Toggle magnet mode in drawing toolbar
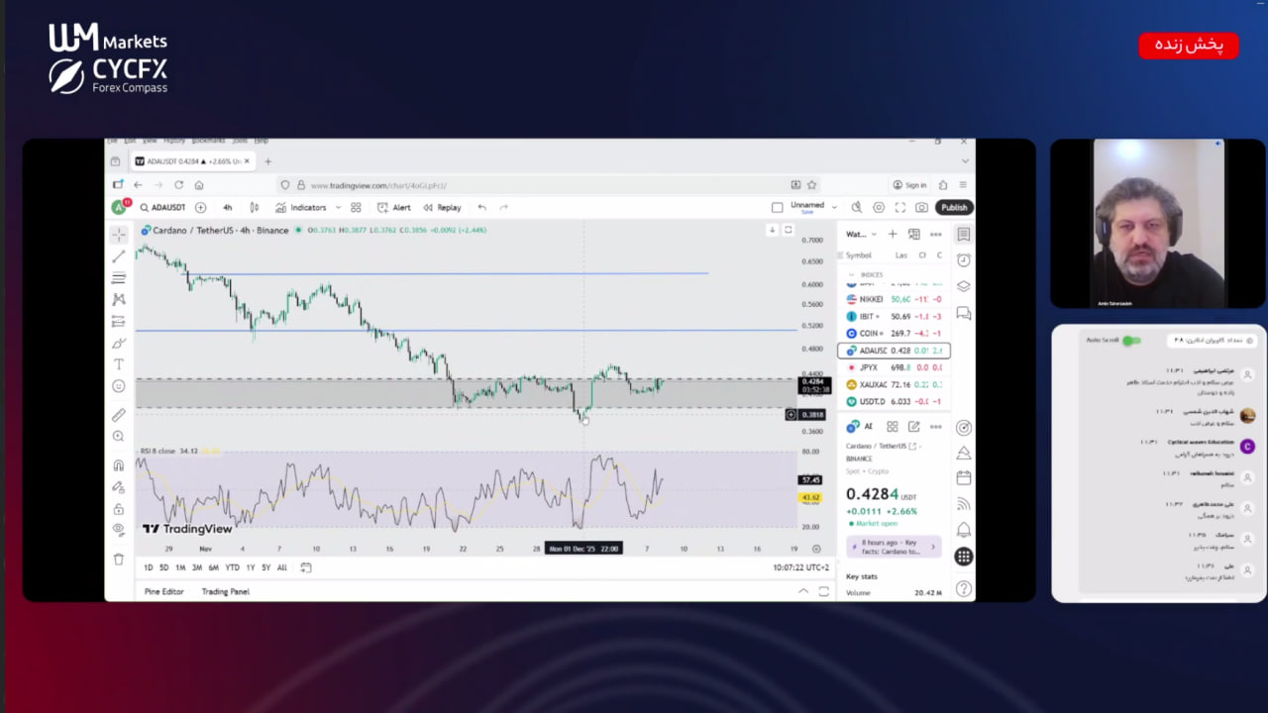The height and width of the screenshot is (713, 1268). pos(119,465)
